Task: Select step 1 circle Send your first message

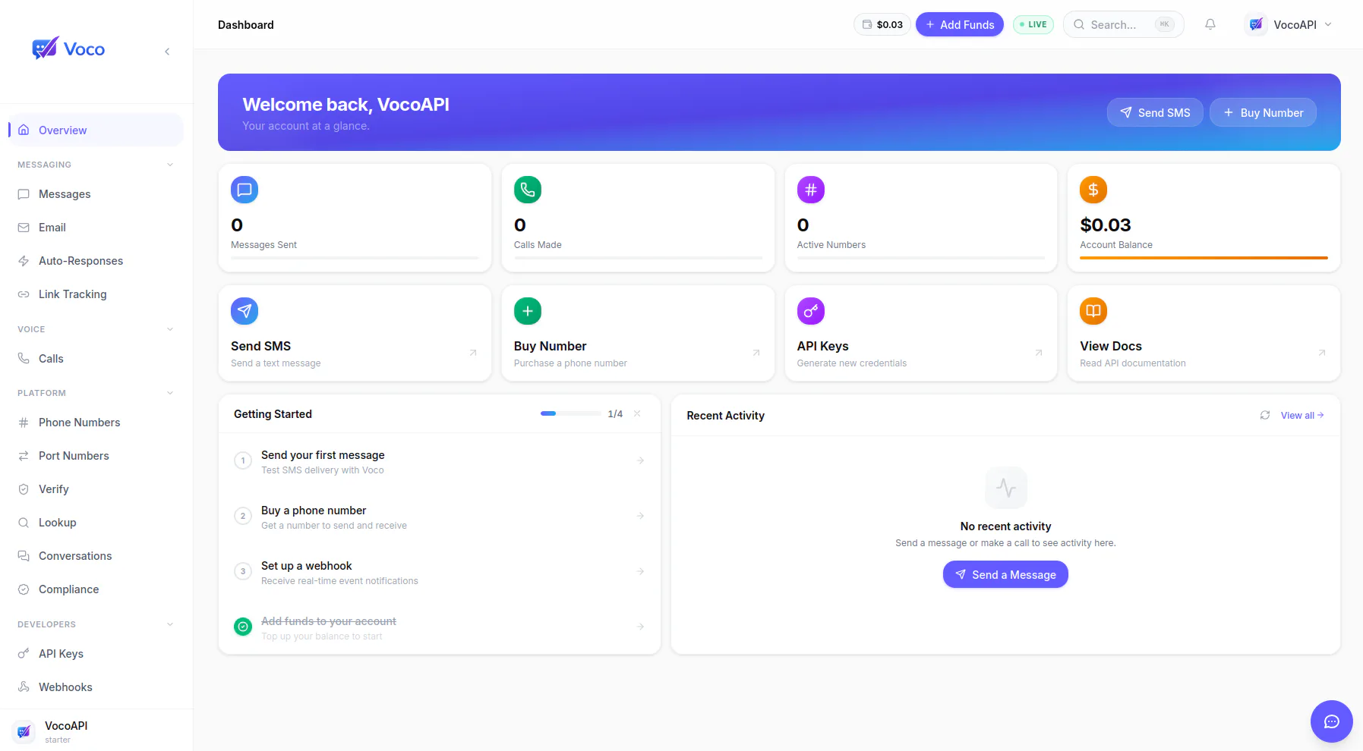Action: (243, 460)
